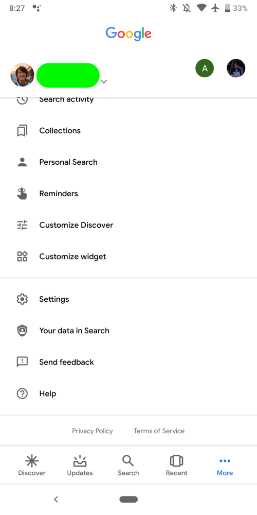
Task: Tap the Help question mark icon
Action: pos(22,393)
